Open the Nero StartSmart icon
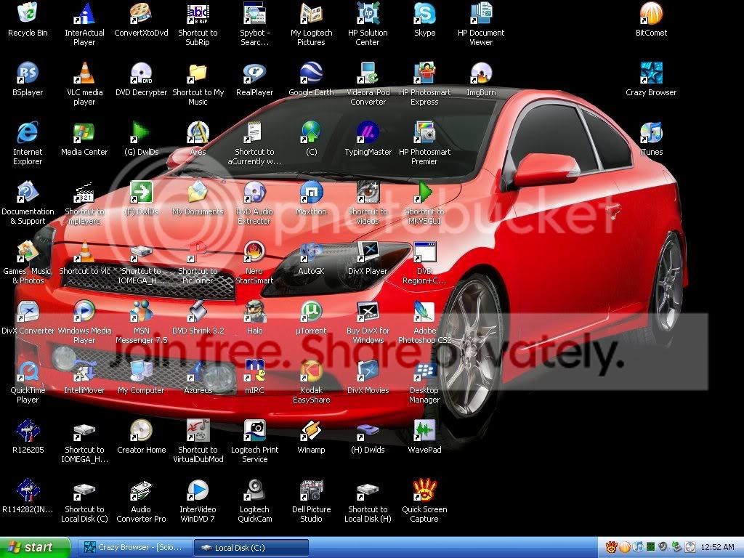 point(254,253)
